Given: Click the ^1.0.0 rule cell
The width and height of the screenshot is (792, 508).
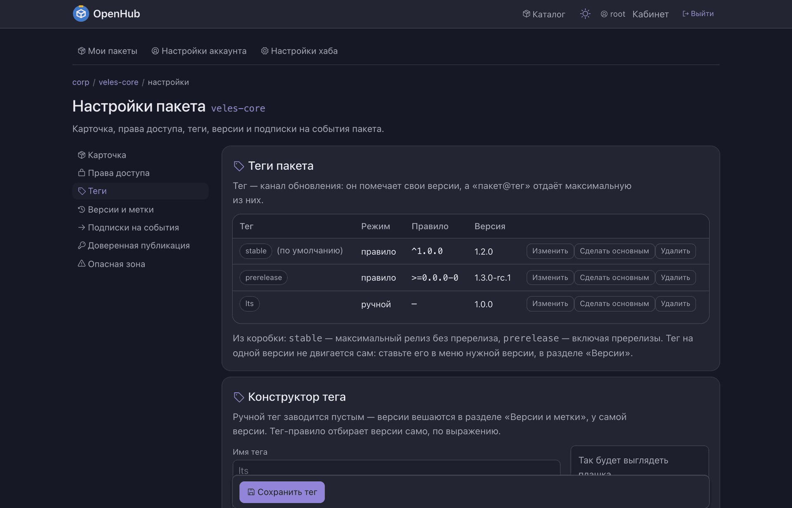Looking at the screenshot, I should pyautogui.click(x=427, y=251).
